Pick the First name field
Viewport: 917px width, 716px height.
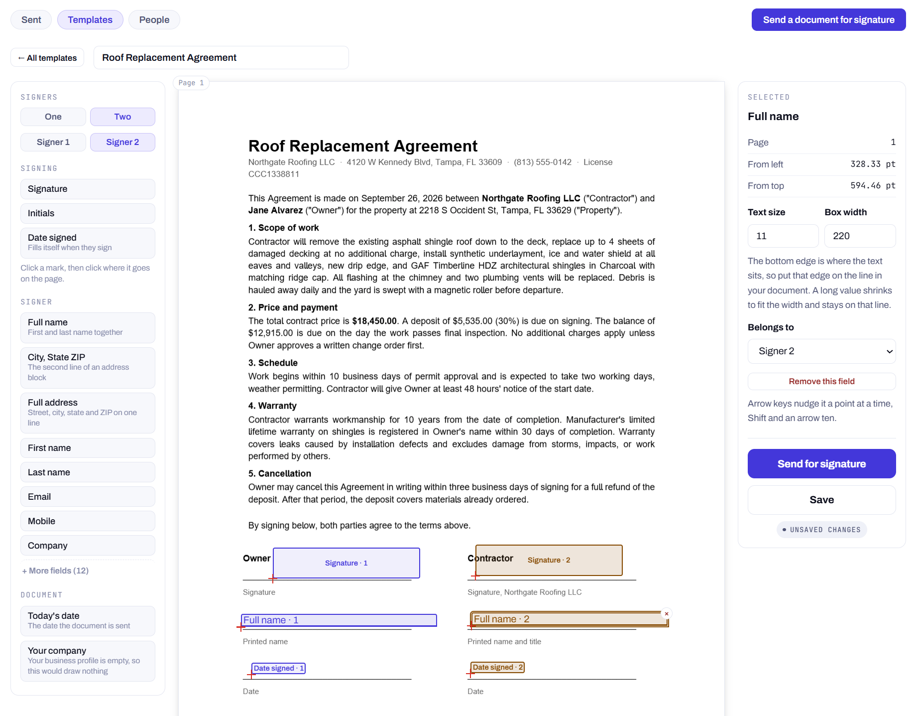(x=88, y=448)
